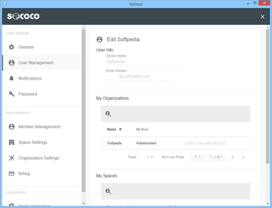Open the Rows per Page dropdown
This screenshot has width=272, height=208.
coord(197,157)
